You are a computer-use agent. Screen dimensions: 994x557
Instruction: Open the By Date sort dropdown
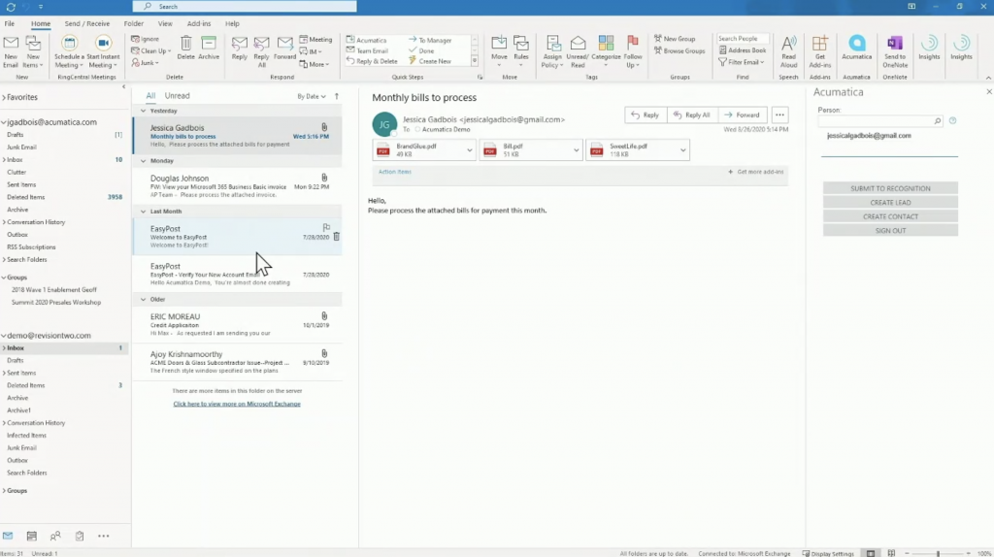(312, 96)
